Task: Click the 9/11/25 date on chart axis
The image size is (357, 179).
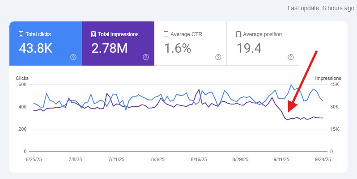Action: coord(281,159)
